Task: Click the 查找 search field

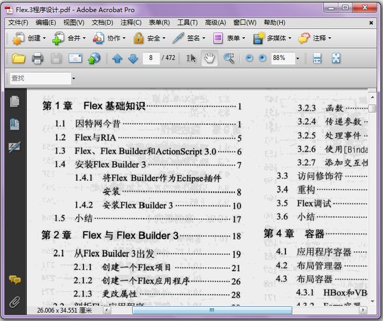Action: [x=40, y=78]
